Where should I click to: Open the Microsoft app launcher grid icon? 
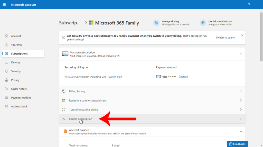tap(4, 4)
